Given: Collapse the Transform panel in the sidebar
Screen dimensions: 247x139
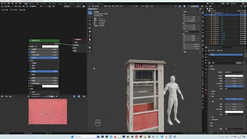Looking at the screenshot, I should point(183,12).
